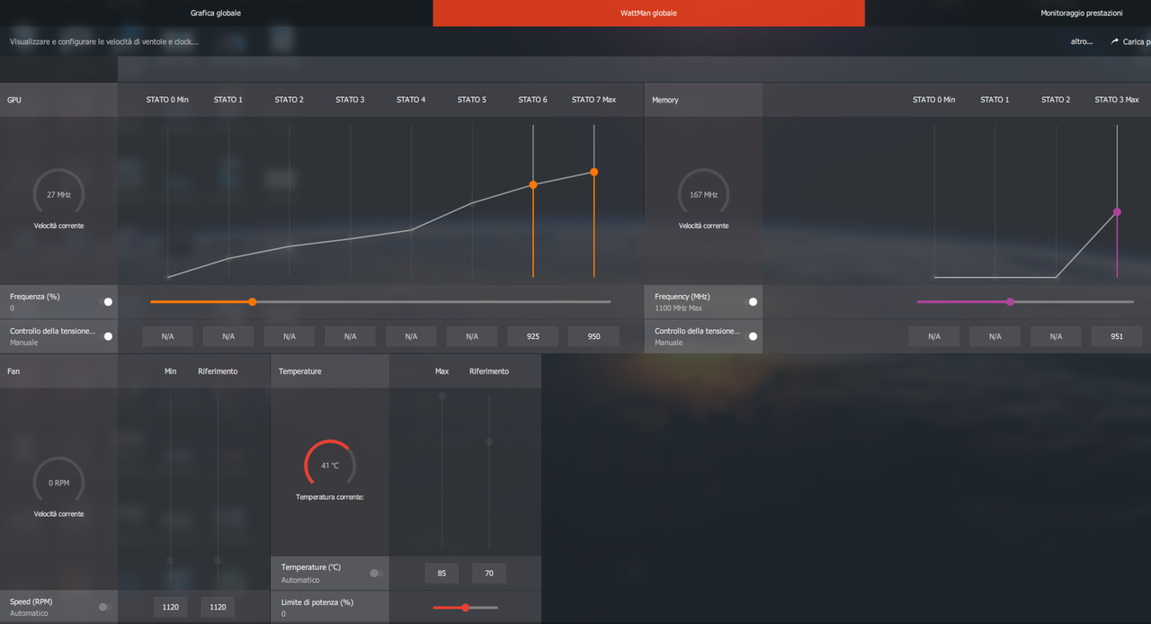Click the purple Memory frequency slider handle
The image size is (1151, 624).
pyautogui.click(x=1011, y=302)
